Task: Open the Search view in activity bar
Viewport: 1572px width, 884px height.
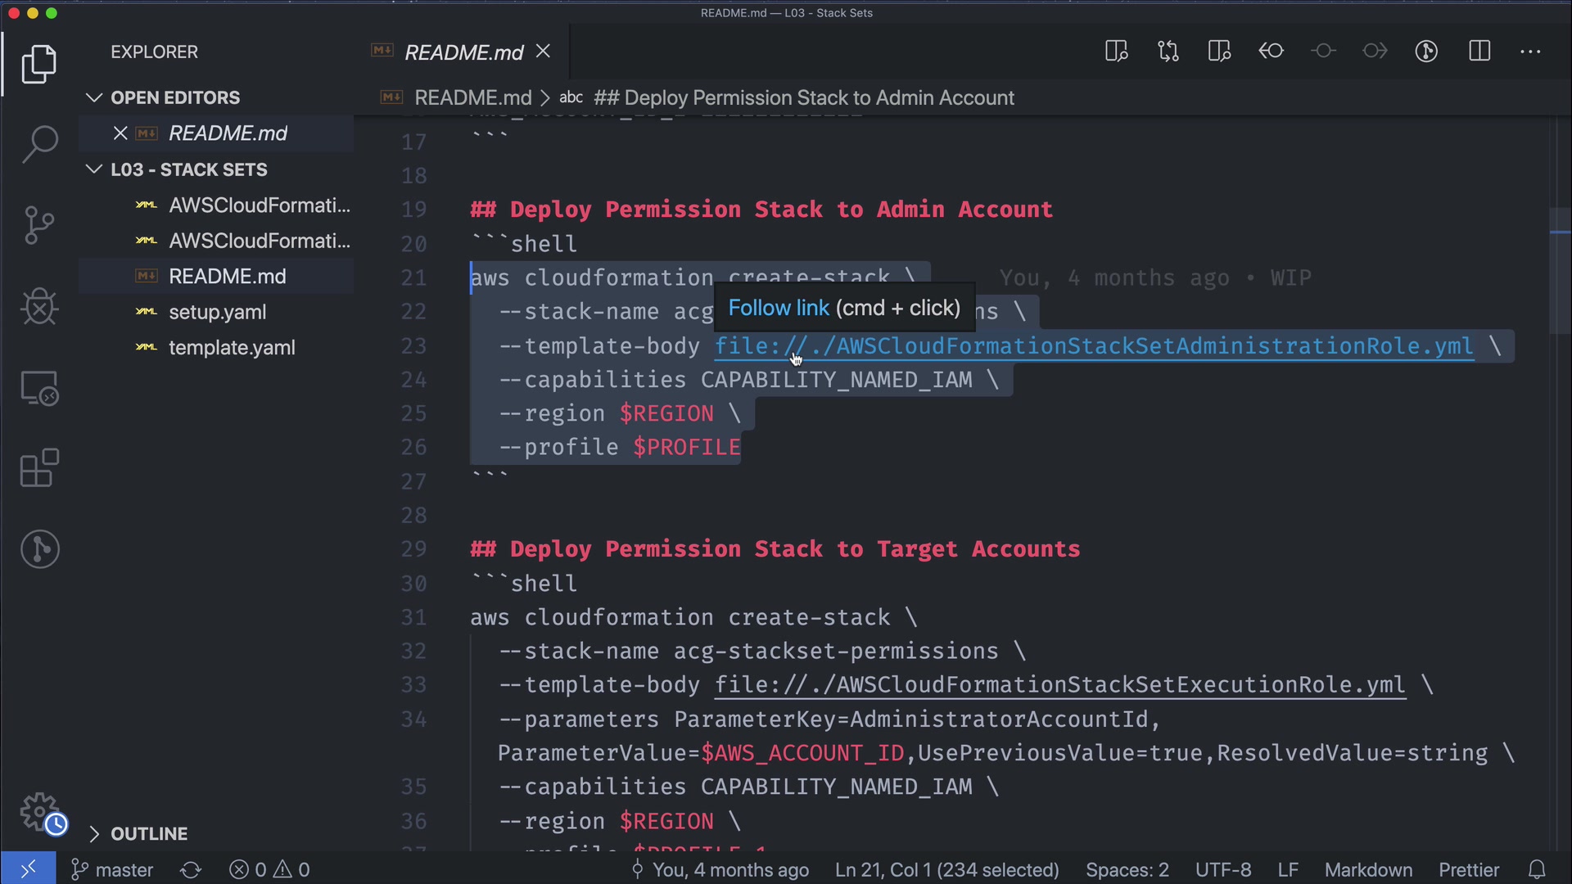Action: click(x=39, y=144)
